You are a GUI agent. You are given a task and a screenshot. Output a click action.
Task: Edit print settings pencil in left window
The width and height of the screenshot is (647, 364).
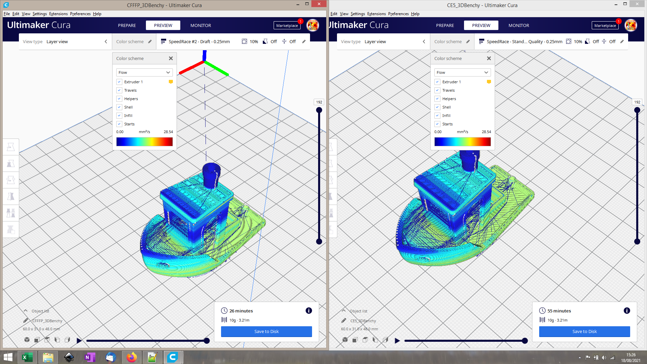pos(304,41)
